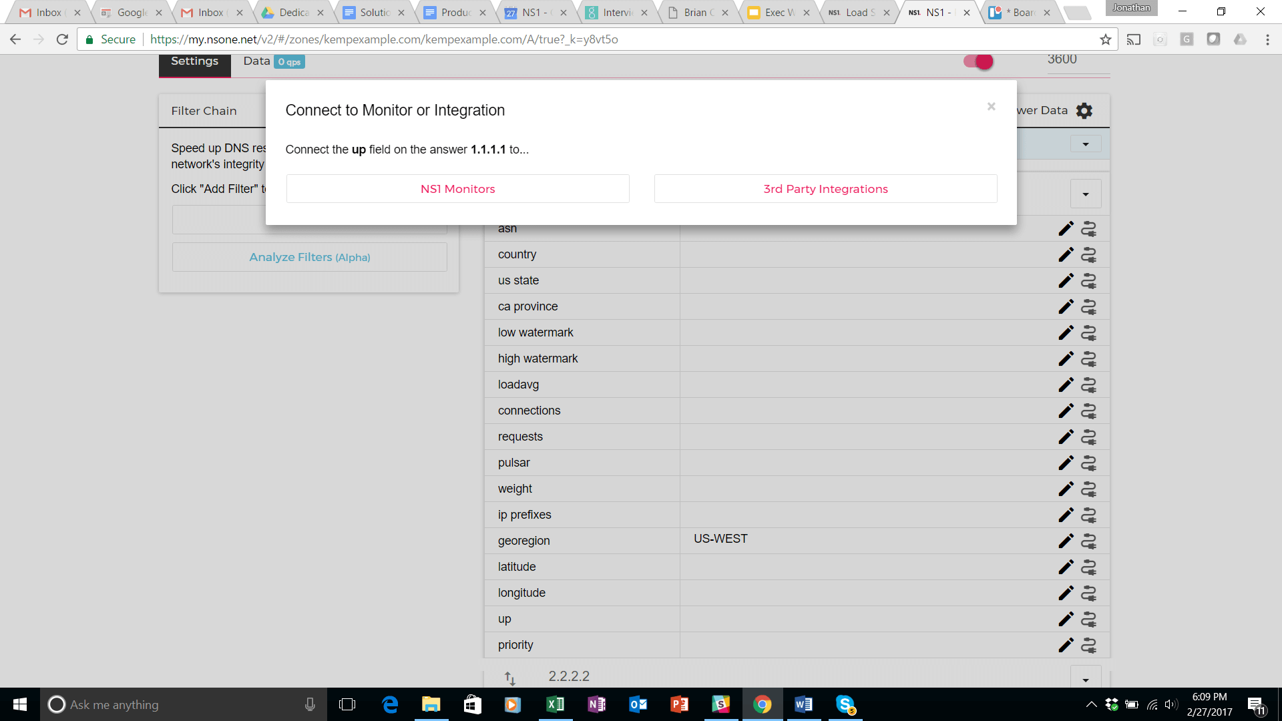Expand the dropdown beside answer 2.2.2.2

[x=1086, y=679]
